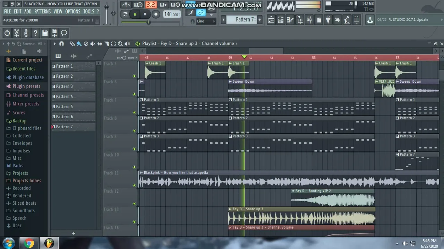Open the EDIT menu

[x=17, y=11]
